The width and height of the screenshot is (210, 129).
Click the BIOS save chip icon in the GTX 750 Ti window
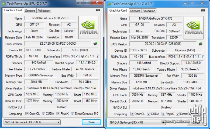pos(95,43)
